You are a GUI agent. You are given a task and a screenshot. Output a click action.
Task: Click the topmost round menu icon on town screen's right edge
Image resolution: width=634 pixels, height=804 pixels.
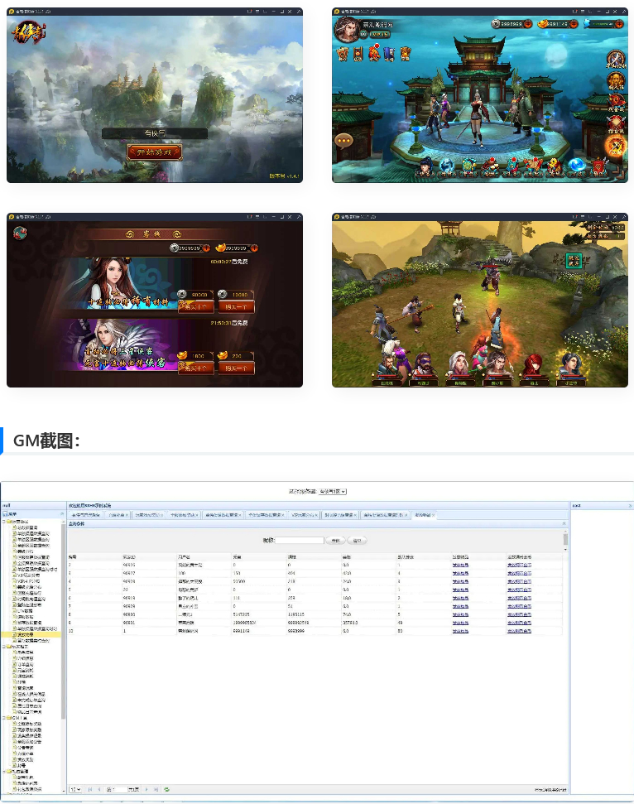click(614, 60)
